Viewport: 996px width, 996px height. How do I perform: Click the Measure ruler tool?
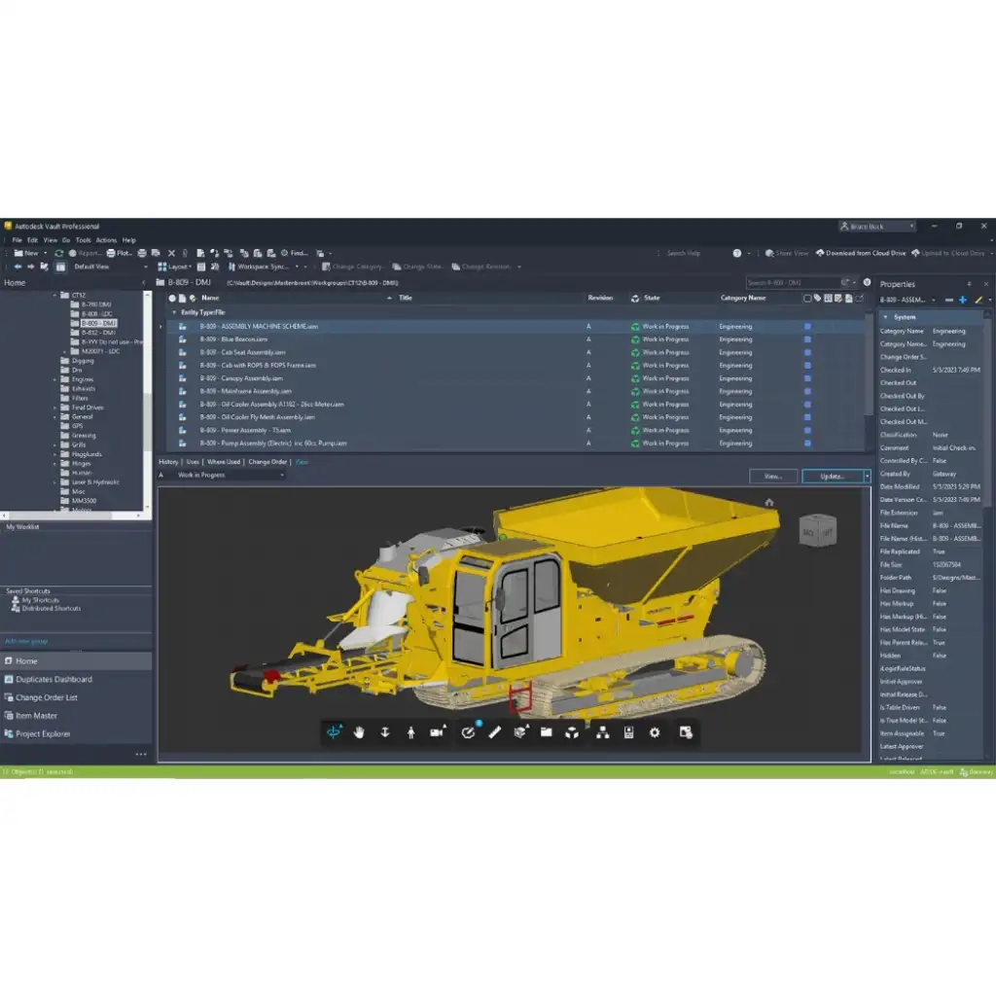(494, 732)
